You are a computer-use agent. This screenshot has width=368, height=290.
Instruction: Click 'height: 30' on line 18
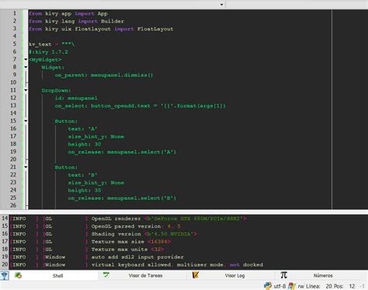(x=85, y=144)
